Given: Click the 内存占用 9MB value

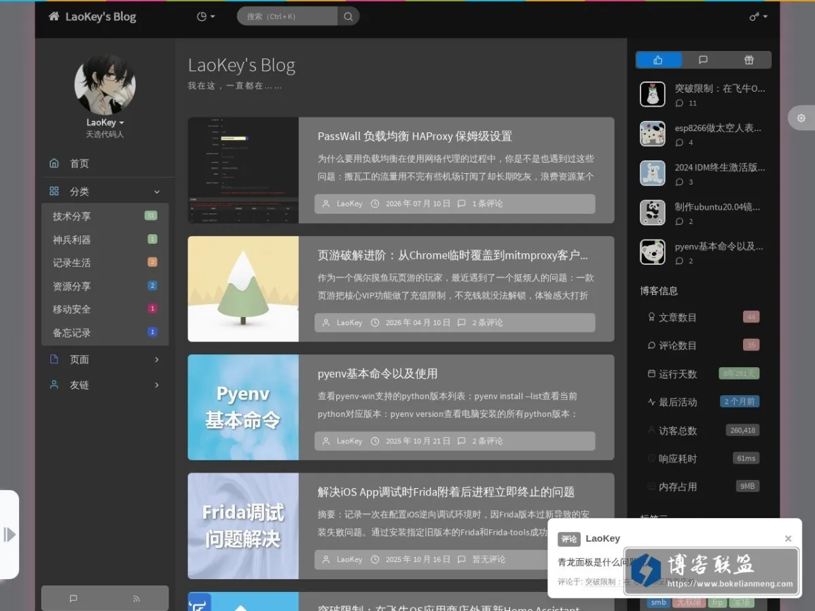Looking at the screenshot, I should pos(748,486).
